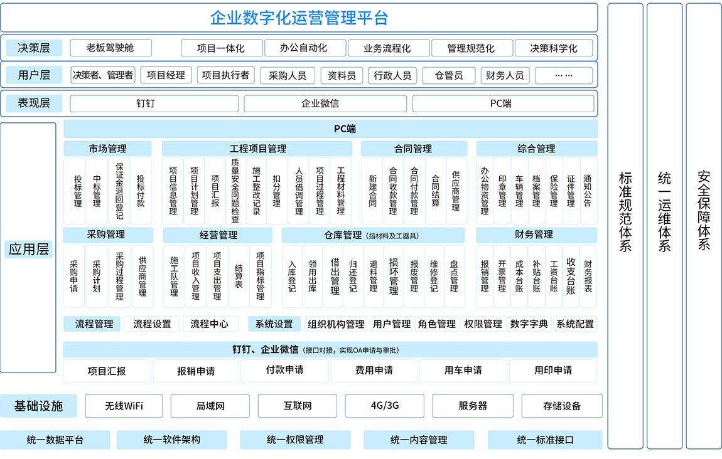Select the 用车申请 box
Screen dimensions: 722x459
click(463, 371)
